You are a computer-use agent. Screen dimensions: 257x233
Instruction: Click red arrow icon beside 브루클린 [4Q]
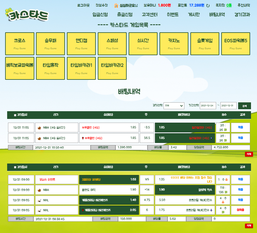(83, 138)
